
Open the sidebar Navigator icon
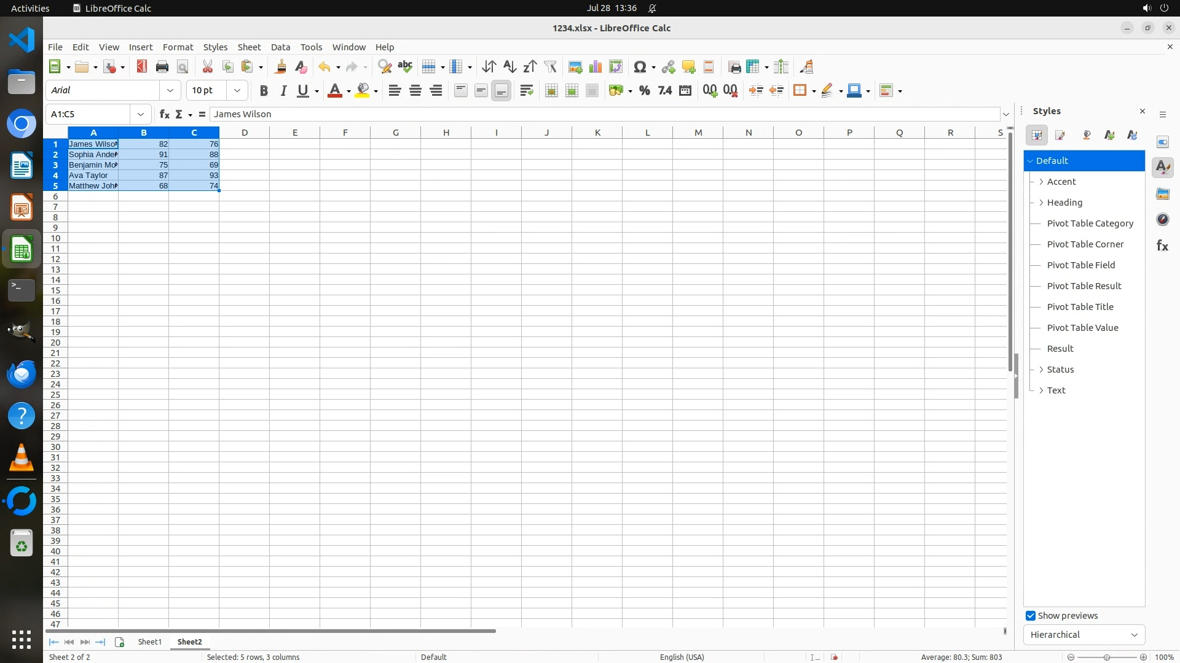pos(1162,220)
